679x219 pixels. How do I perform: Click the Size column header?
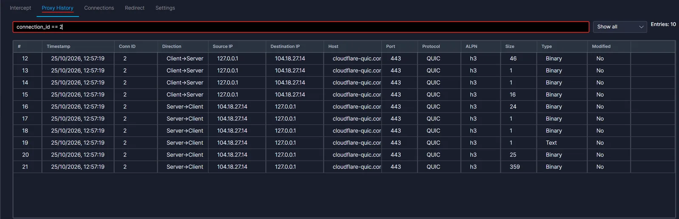point(519,46)
